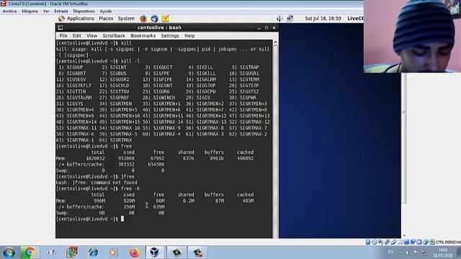Click the VirtualBox hard disk status icon

tap(368, 242)
